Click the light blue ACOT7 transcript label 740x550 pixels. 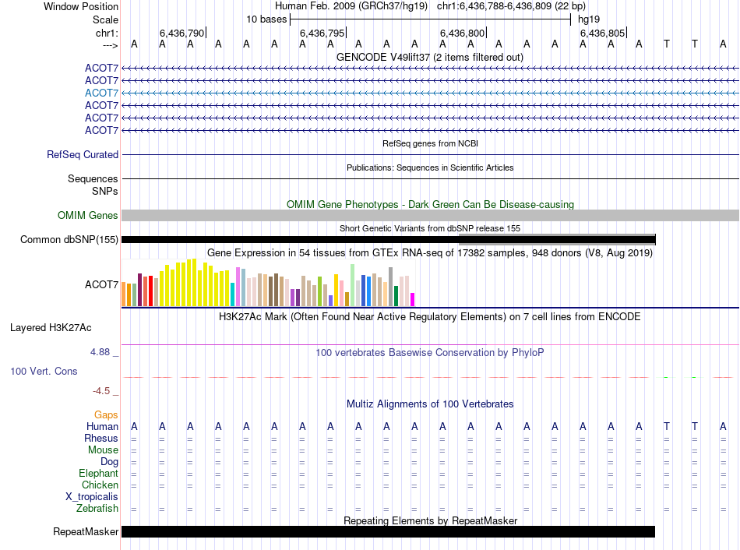(101, 93)
